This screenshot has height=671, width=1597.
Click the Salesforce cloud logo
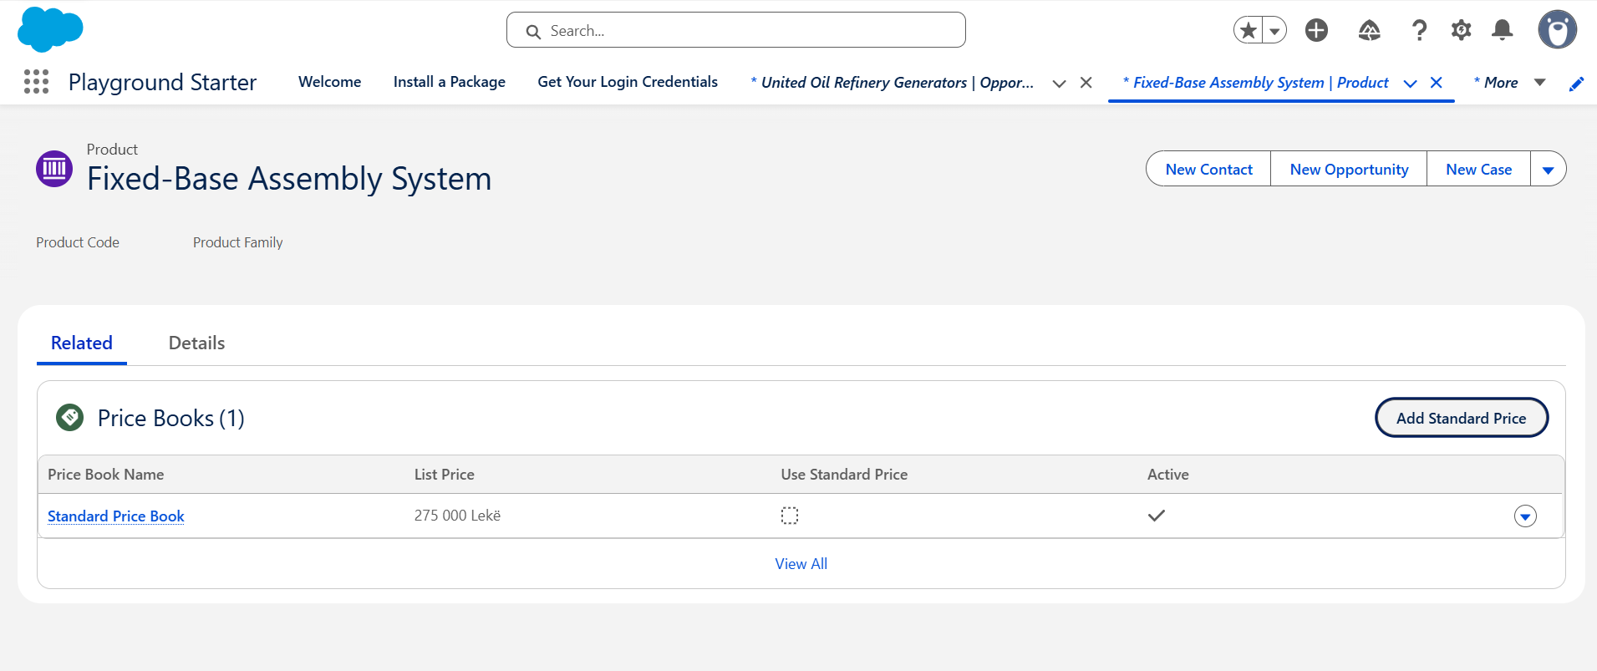[50, 29]
